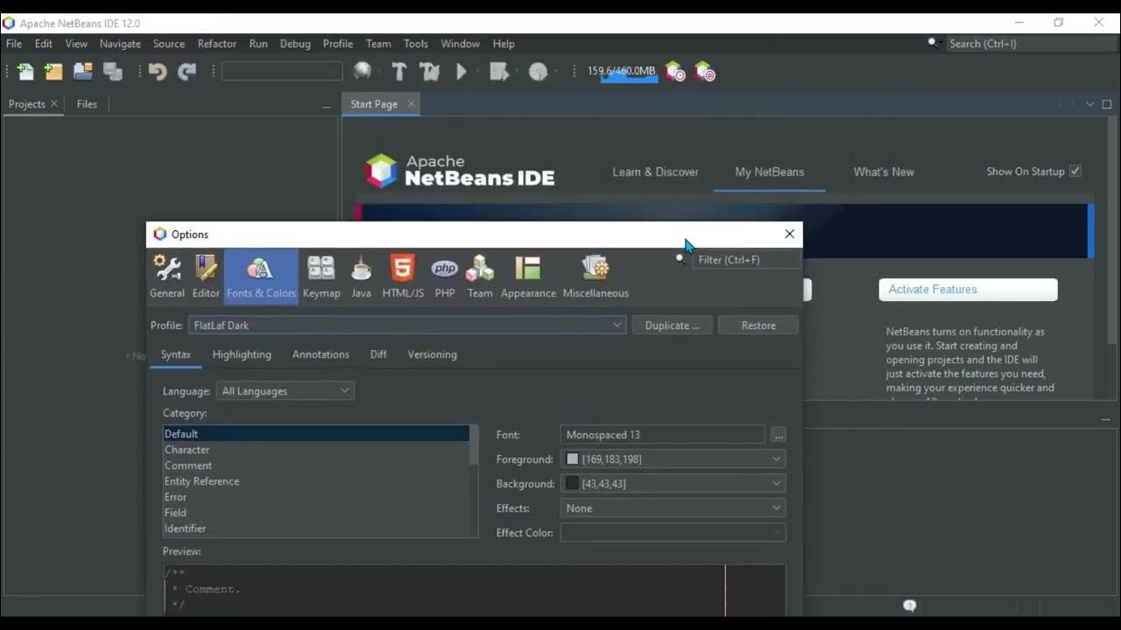Screen dimensions: 1121x630
Task: Click the Filter search field in Options
Action: [745, 260]
